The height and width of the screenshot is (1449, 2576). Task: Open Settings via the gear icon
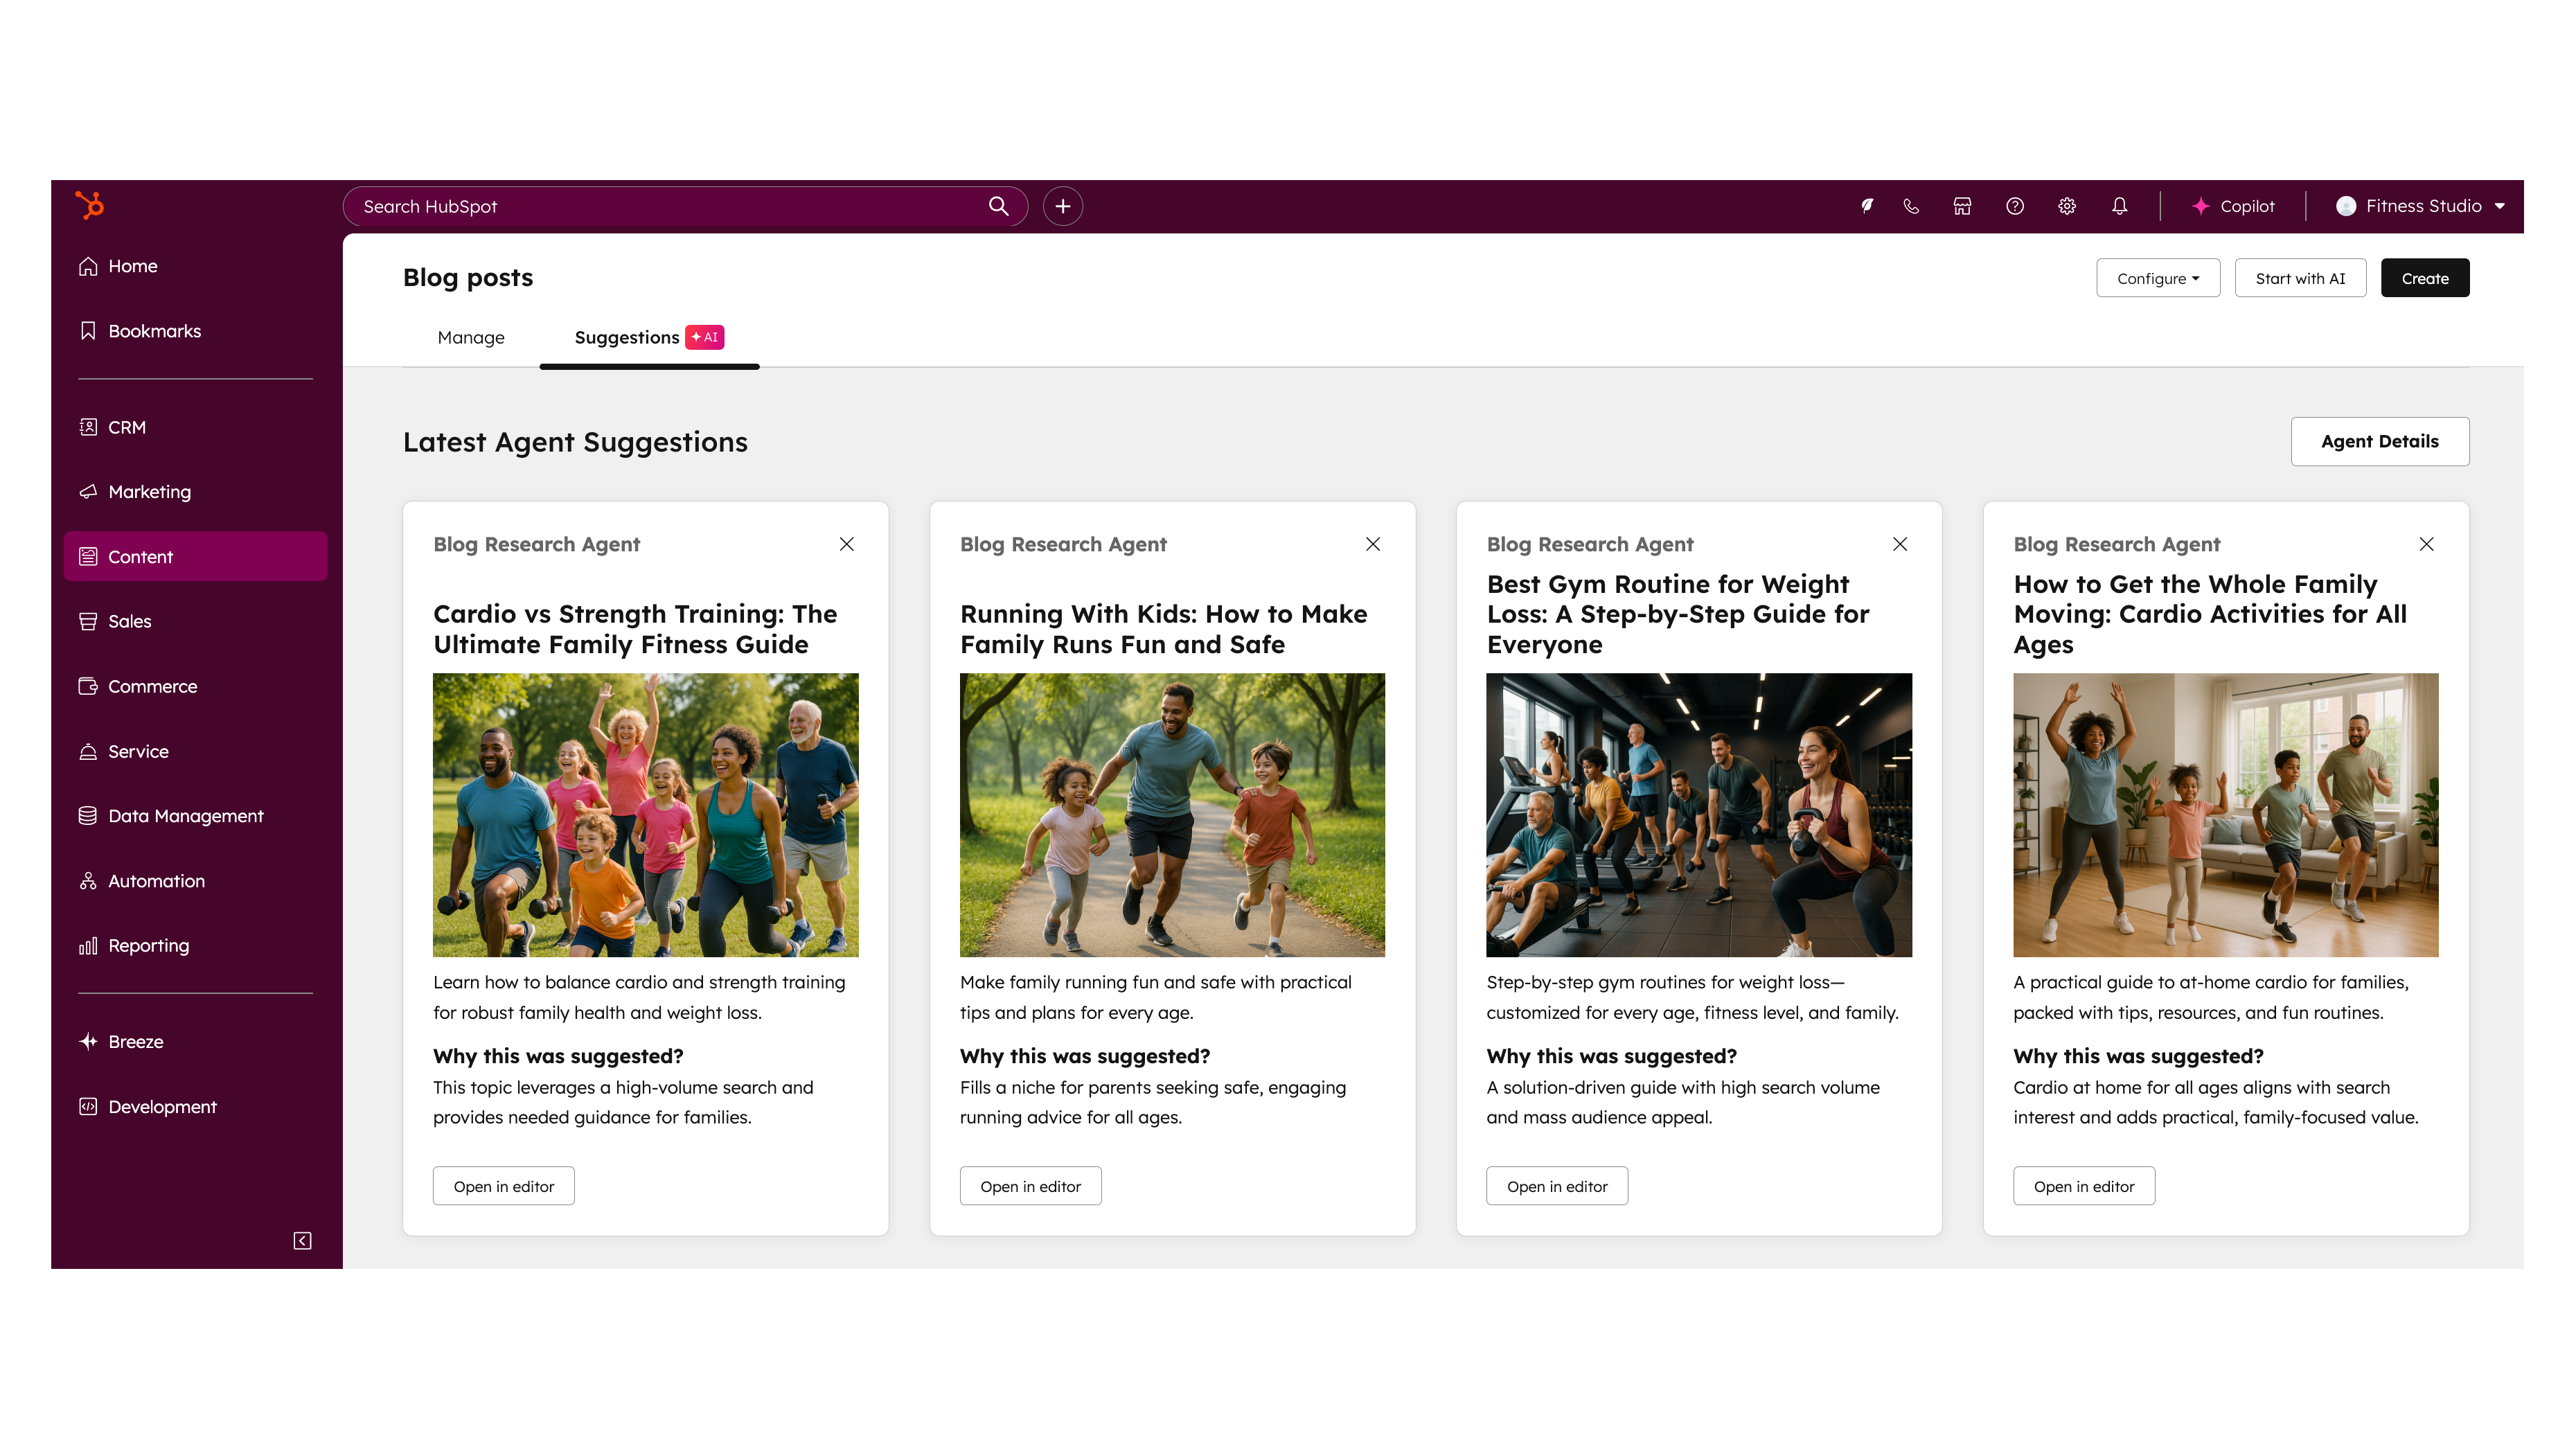click(x=2066, y=206)
